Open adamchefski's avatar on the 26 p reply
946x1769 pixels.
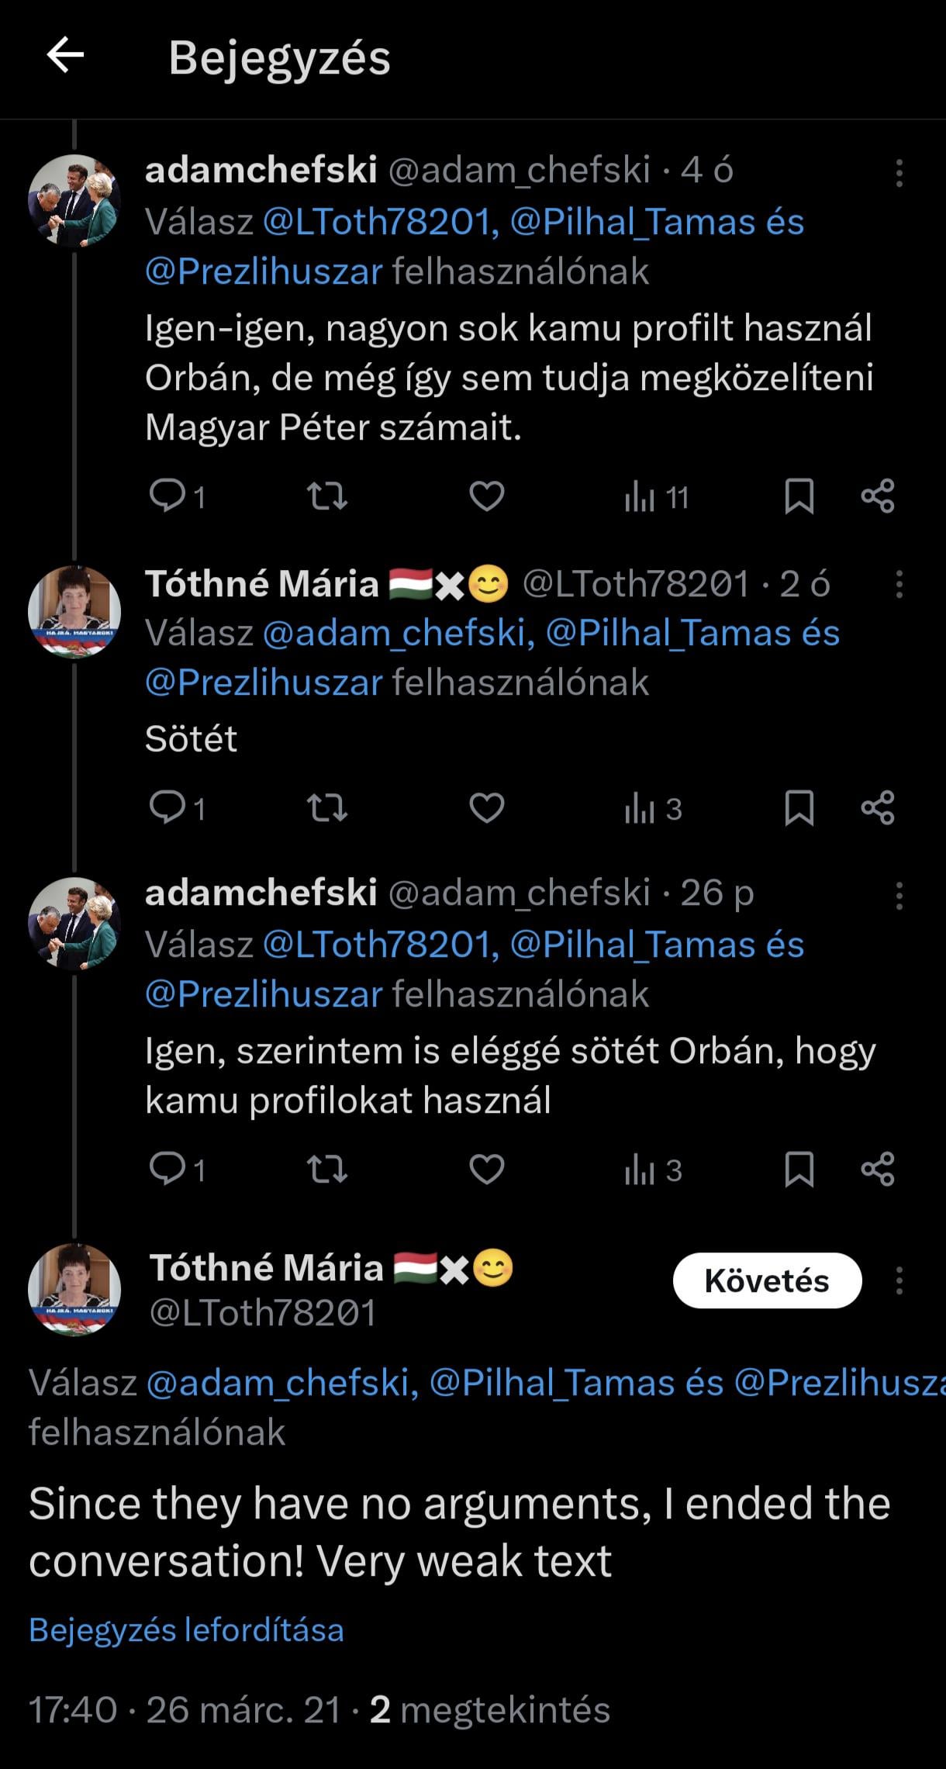point(74,923)
